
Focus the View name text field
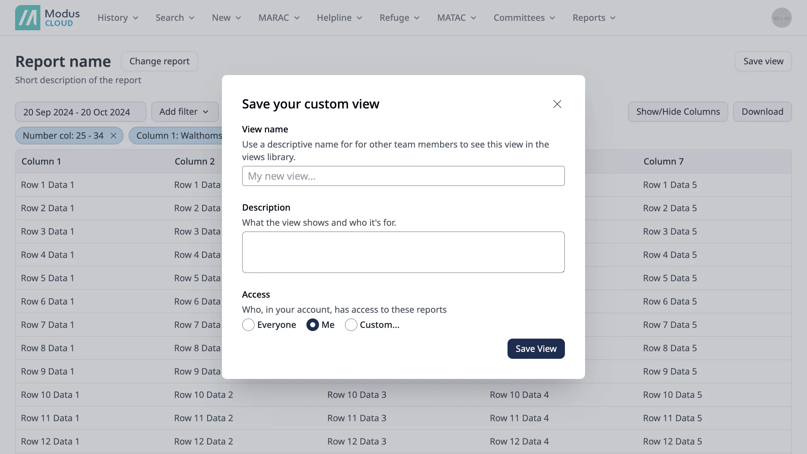[403, 176]
